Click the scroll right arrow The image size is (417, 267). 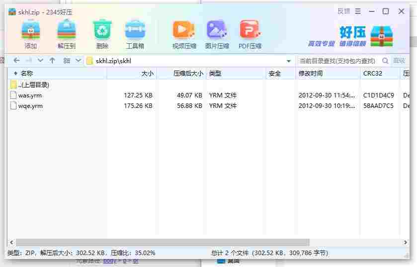(x=405, y=242)
